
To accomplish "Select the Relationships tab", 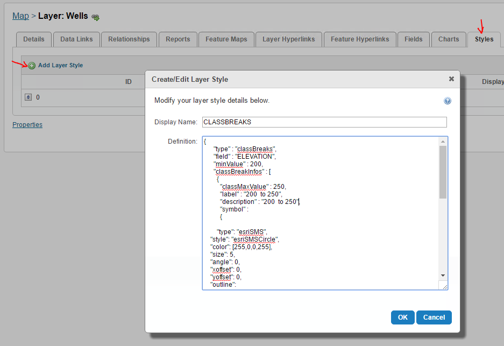I will point(129,39).
